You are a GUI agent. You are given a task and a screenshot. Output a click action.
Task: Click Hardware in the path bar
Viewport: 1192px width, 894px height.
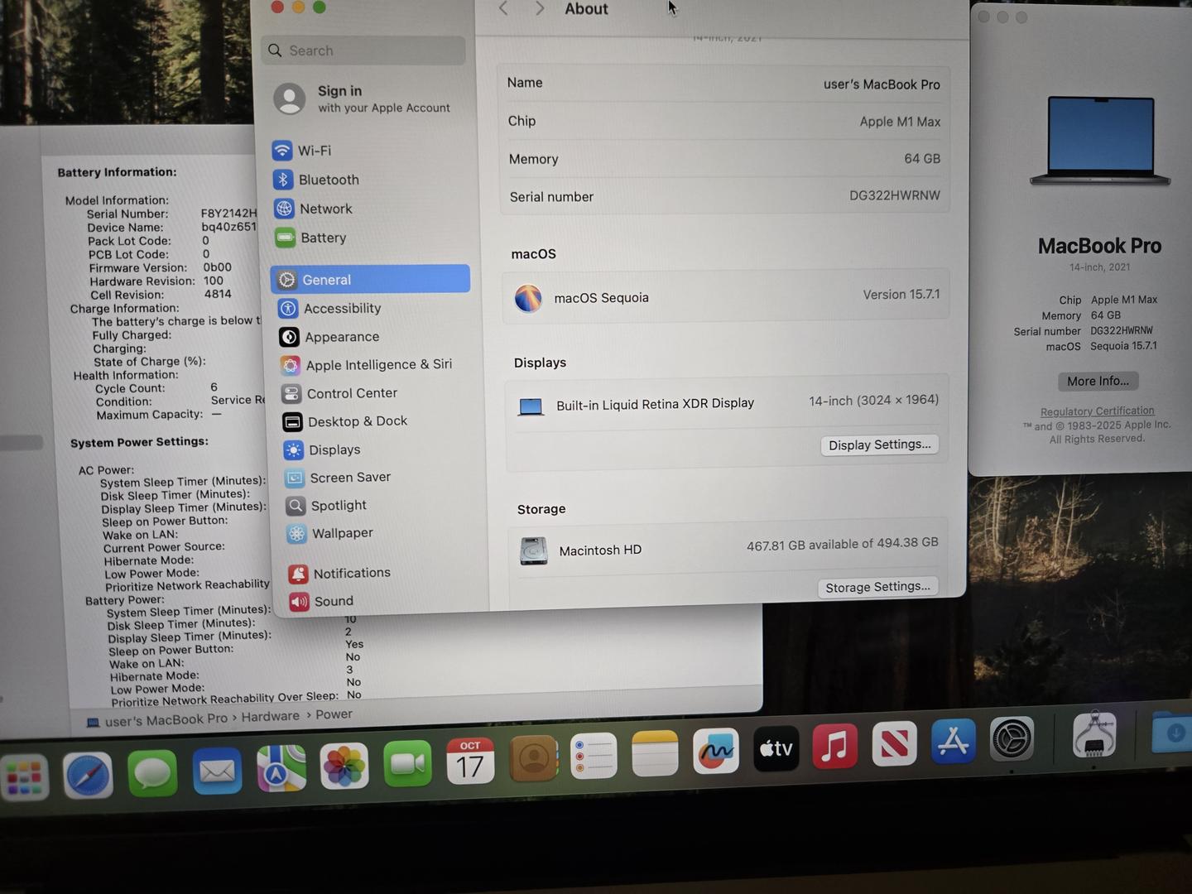[x=271, y=716]
